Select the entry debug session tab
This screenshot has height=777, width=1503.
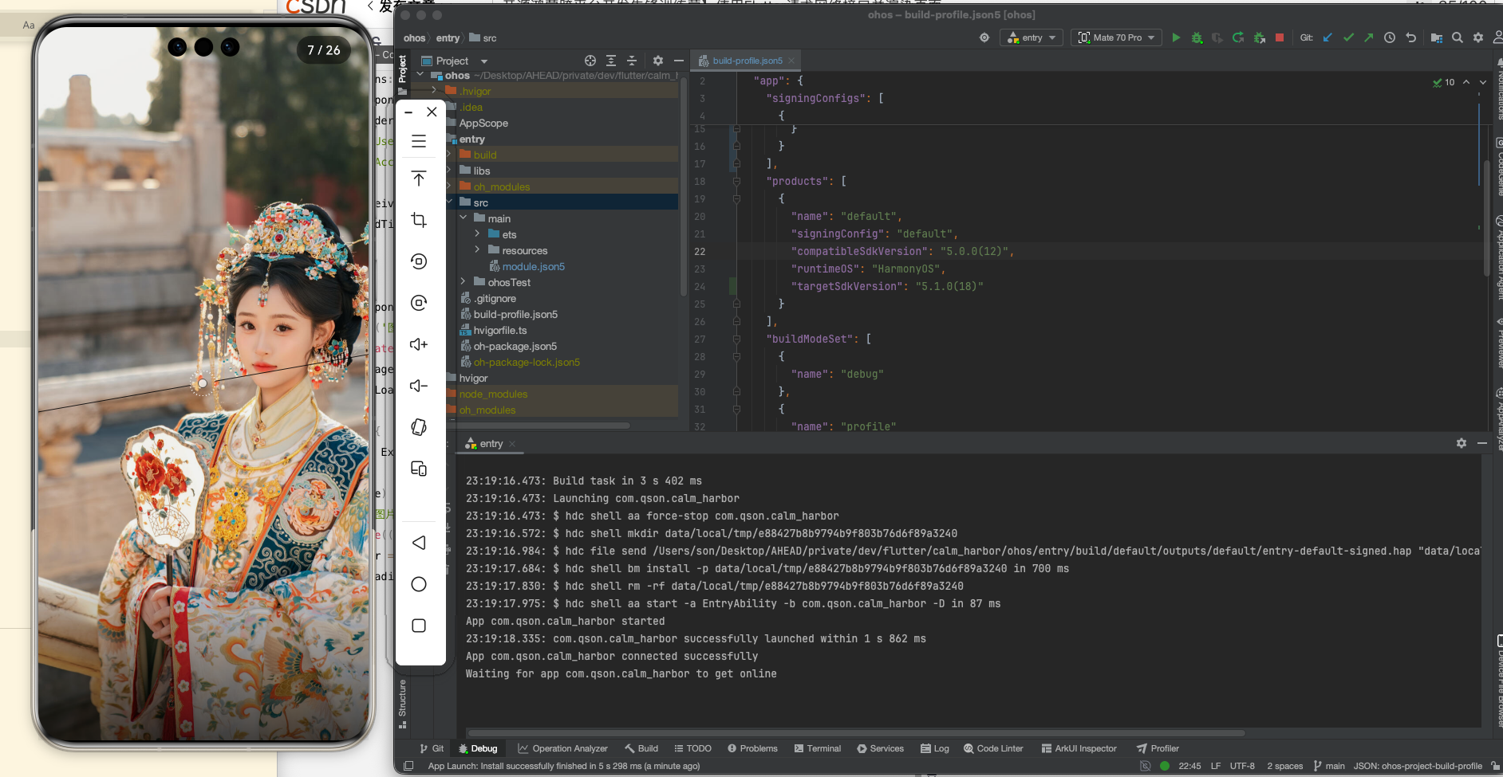pos(490,444)
